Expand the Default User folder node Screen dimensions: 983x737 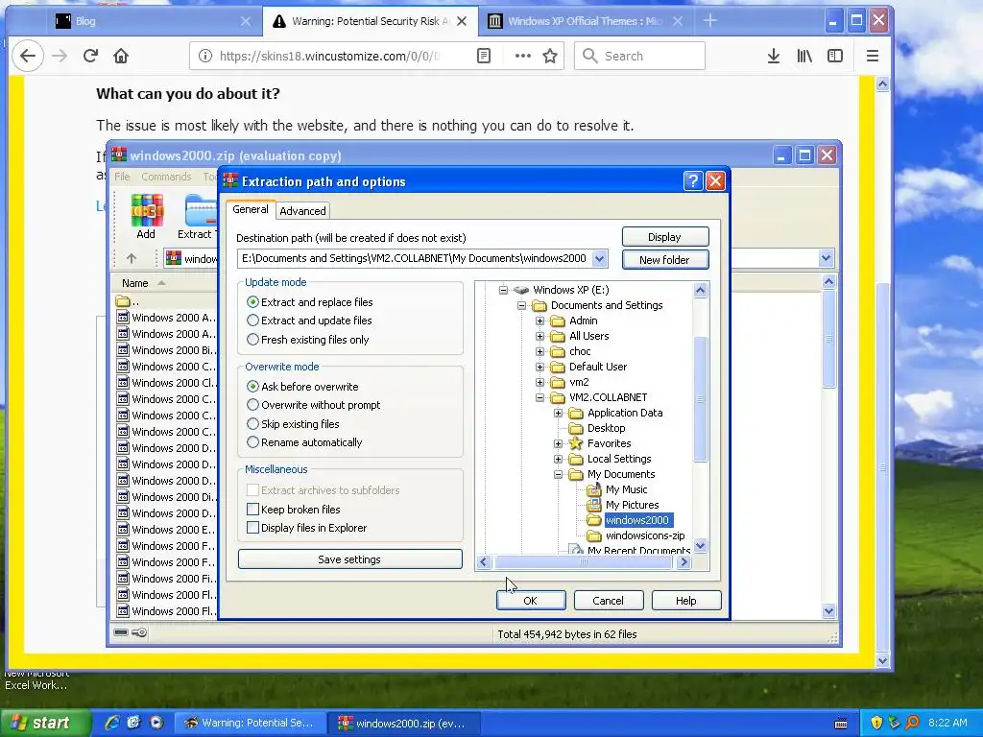[x=539, y=367]
